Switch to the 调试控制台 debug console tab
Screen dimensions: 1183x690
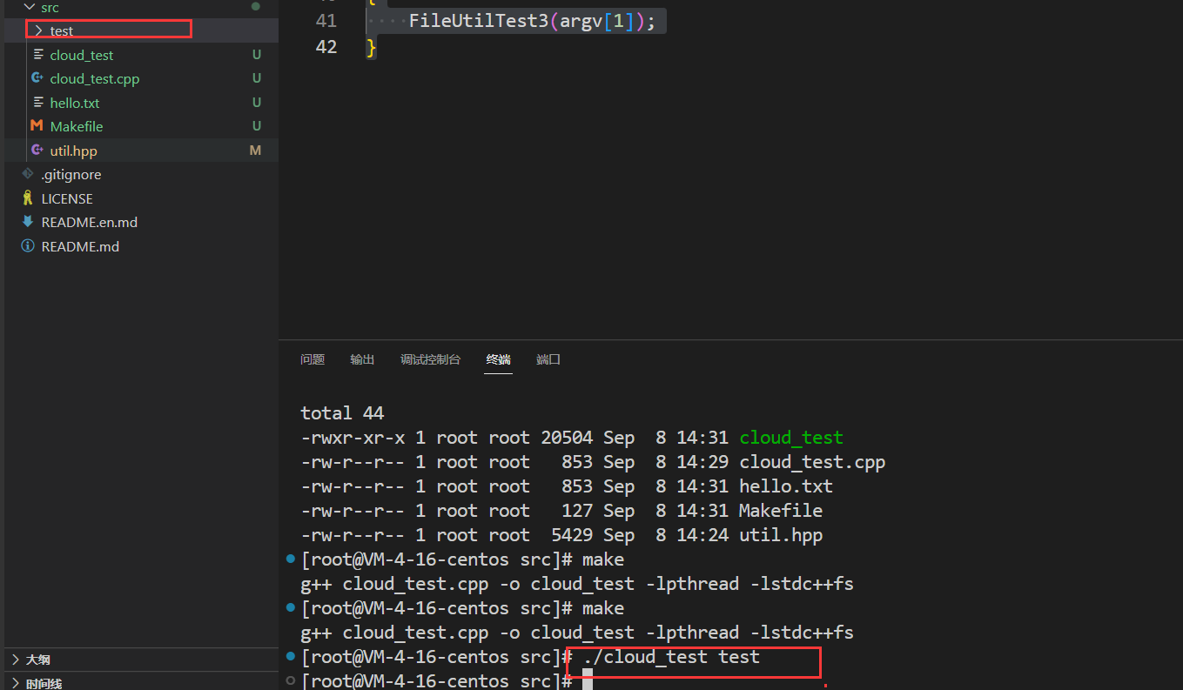[x=430, y=359]
